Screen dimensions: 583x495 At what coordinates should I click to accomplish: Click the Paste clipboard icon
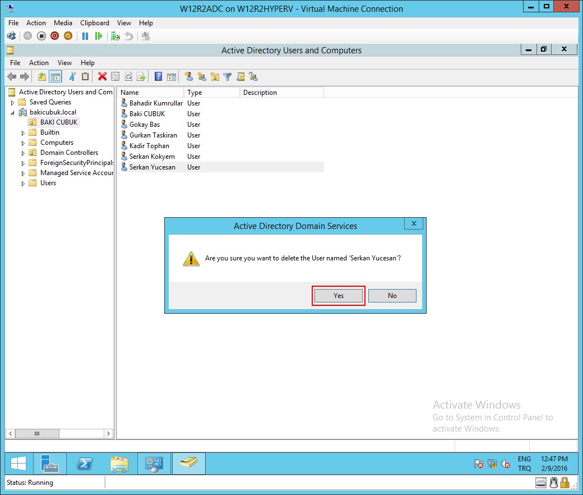[85, 77]
